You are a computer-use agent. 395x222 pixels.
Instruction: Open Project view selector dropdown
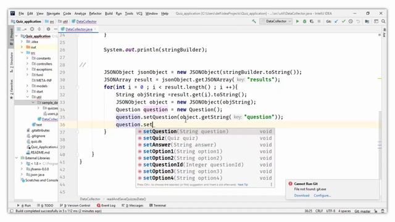click(21, 29)
